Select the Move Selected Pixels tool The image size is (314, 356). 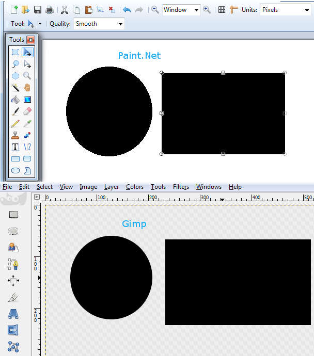tap(27, 52)
